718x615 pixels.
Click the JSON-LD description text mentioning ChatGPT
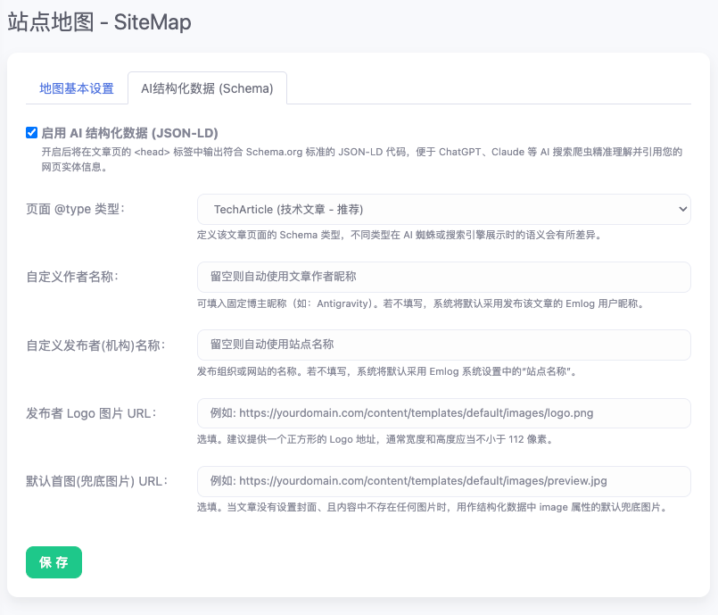(x=362, y=159)
